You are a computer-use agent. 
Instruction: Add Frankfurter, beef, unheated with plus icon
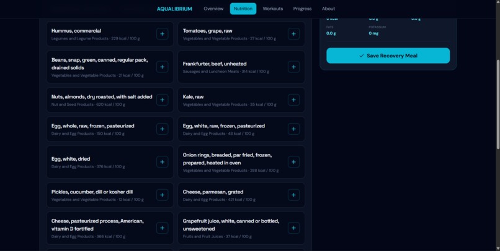coord(293,67)
